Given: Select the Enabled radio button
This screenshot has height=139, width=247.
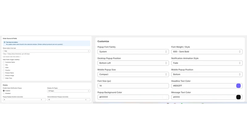Looking at the screenshot, I should click(x=4, y=91).
